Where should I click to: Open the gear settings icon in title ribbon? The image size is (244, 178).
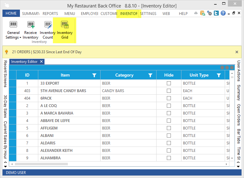pyautogui.click(x=209, y=13)
